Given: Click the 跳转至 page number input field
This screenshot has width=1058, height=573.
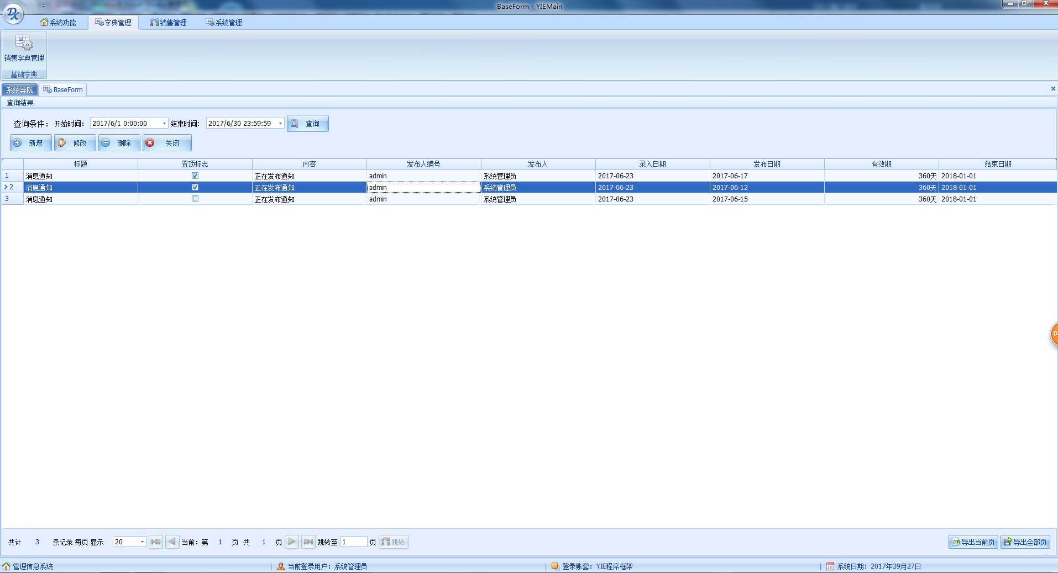Looking at the screenshot, I should tap(353, 542).
